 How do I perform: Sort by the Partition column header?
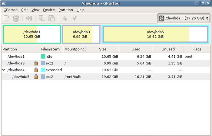coord(21,49)
